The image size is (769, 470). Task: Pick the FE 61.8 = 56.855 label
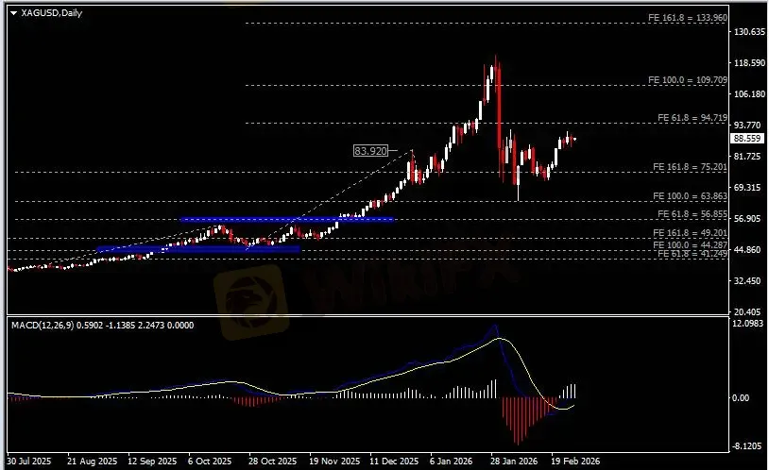(692, 214)
